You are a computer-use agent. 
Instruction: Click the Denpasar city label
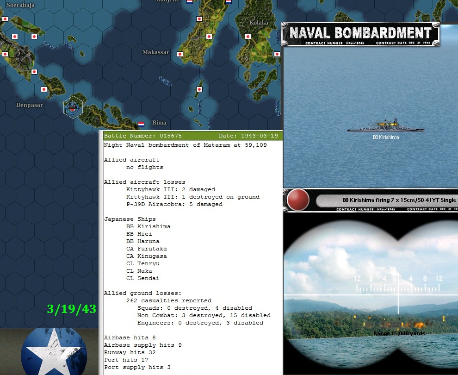(x=30, y=105)
